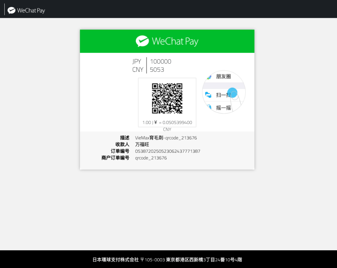Click the exchange rate text 0.0505399400
This screenshot has height=268, width=337.
[x=177, y=122]
